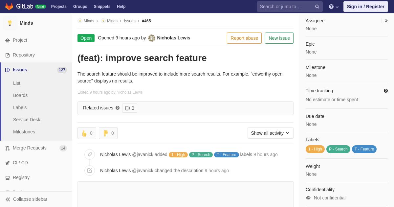This screenshot has width=394, height=207.
Task: Click the 1 - High label in sidebar
Action: [x=315, y=149]
